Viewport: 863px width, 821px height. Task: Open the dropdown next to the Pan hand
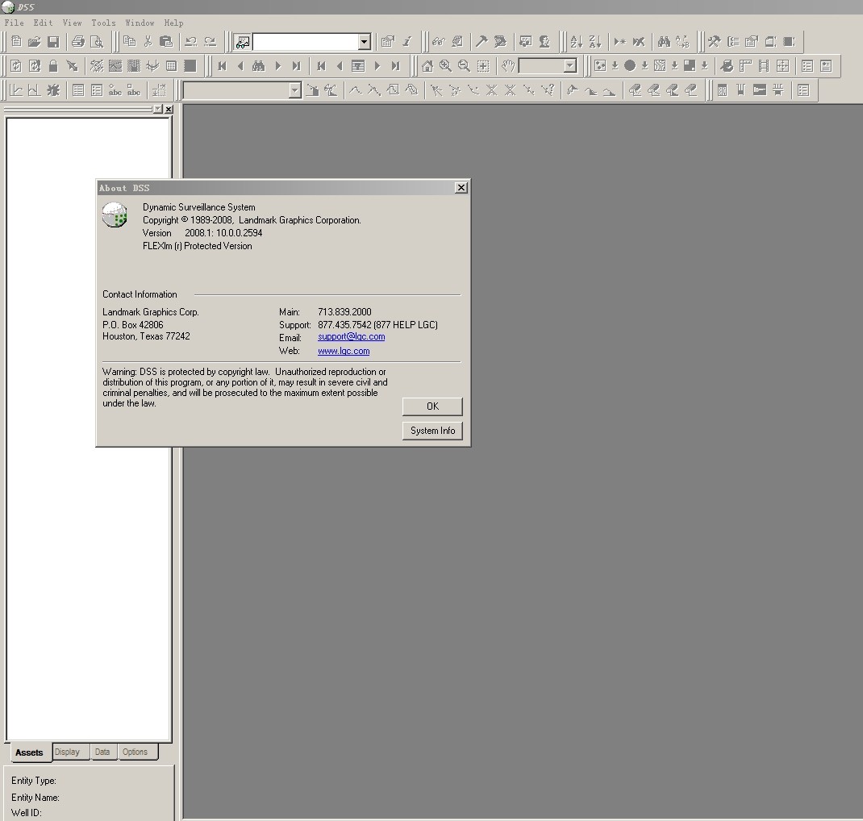coord(570,66)
